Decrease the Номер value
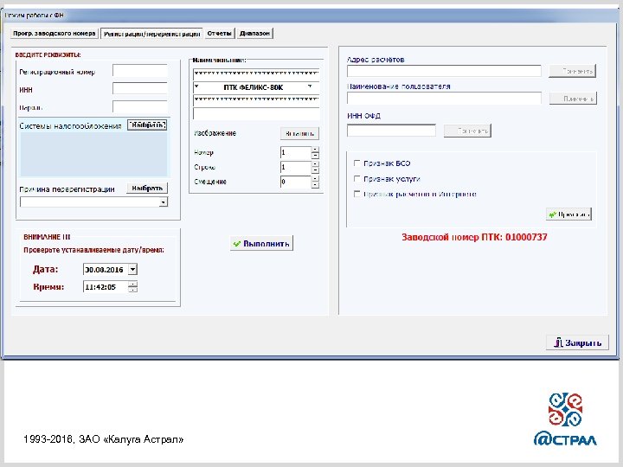The width and height of the screenshot is (623, 467). [315, 156]
